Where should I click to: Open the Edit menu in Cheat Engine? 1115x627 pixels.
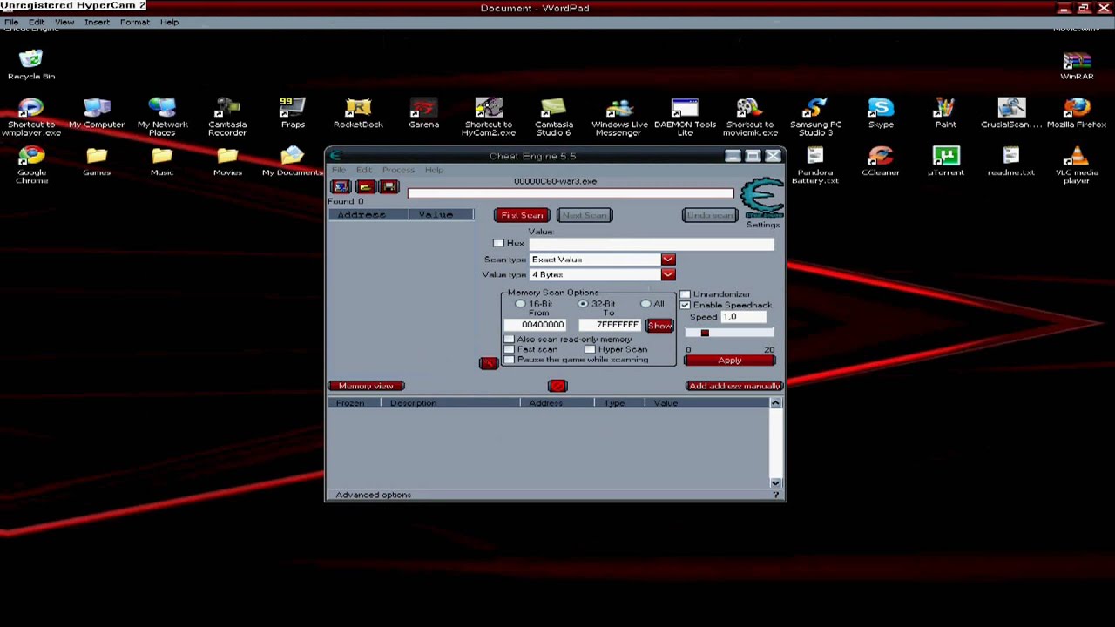point(364,170)
